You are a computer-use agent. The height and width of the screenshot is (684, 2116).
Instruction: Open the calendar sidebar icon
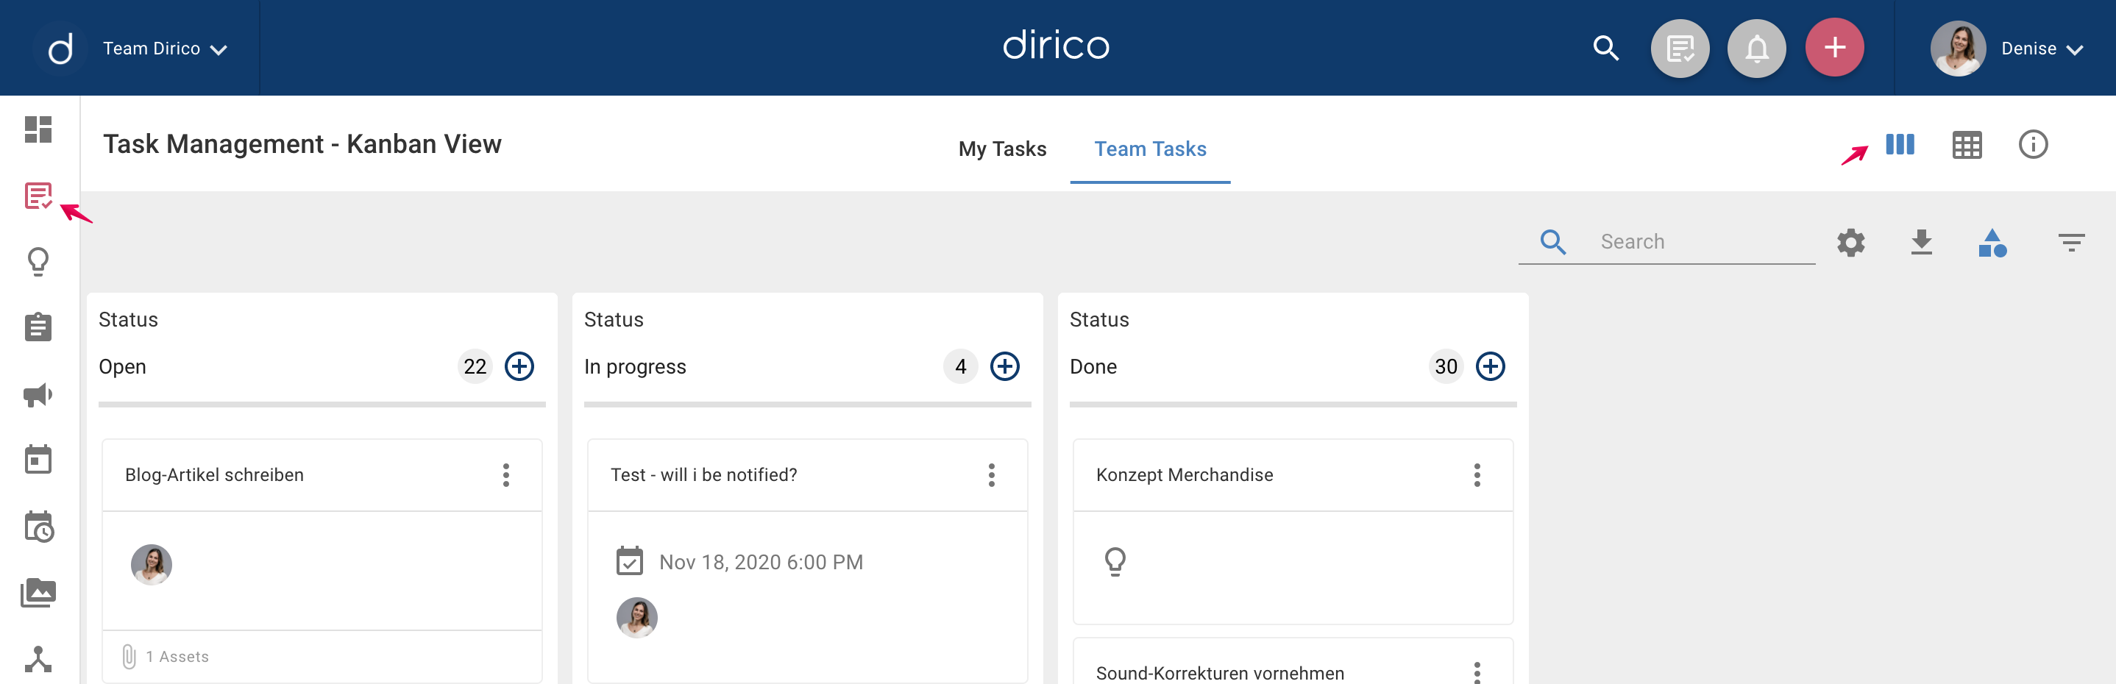tap(38, 459)
